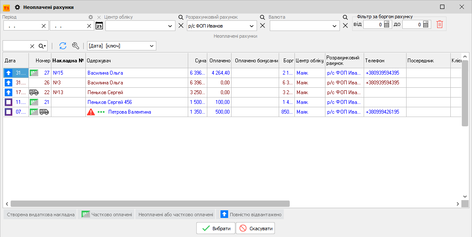The image size is (472, 237).
Task: Toggle the purple checkbox in Петрова Валентина row
Action: pyautogui.click(x=8, y=112)
